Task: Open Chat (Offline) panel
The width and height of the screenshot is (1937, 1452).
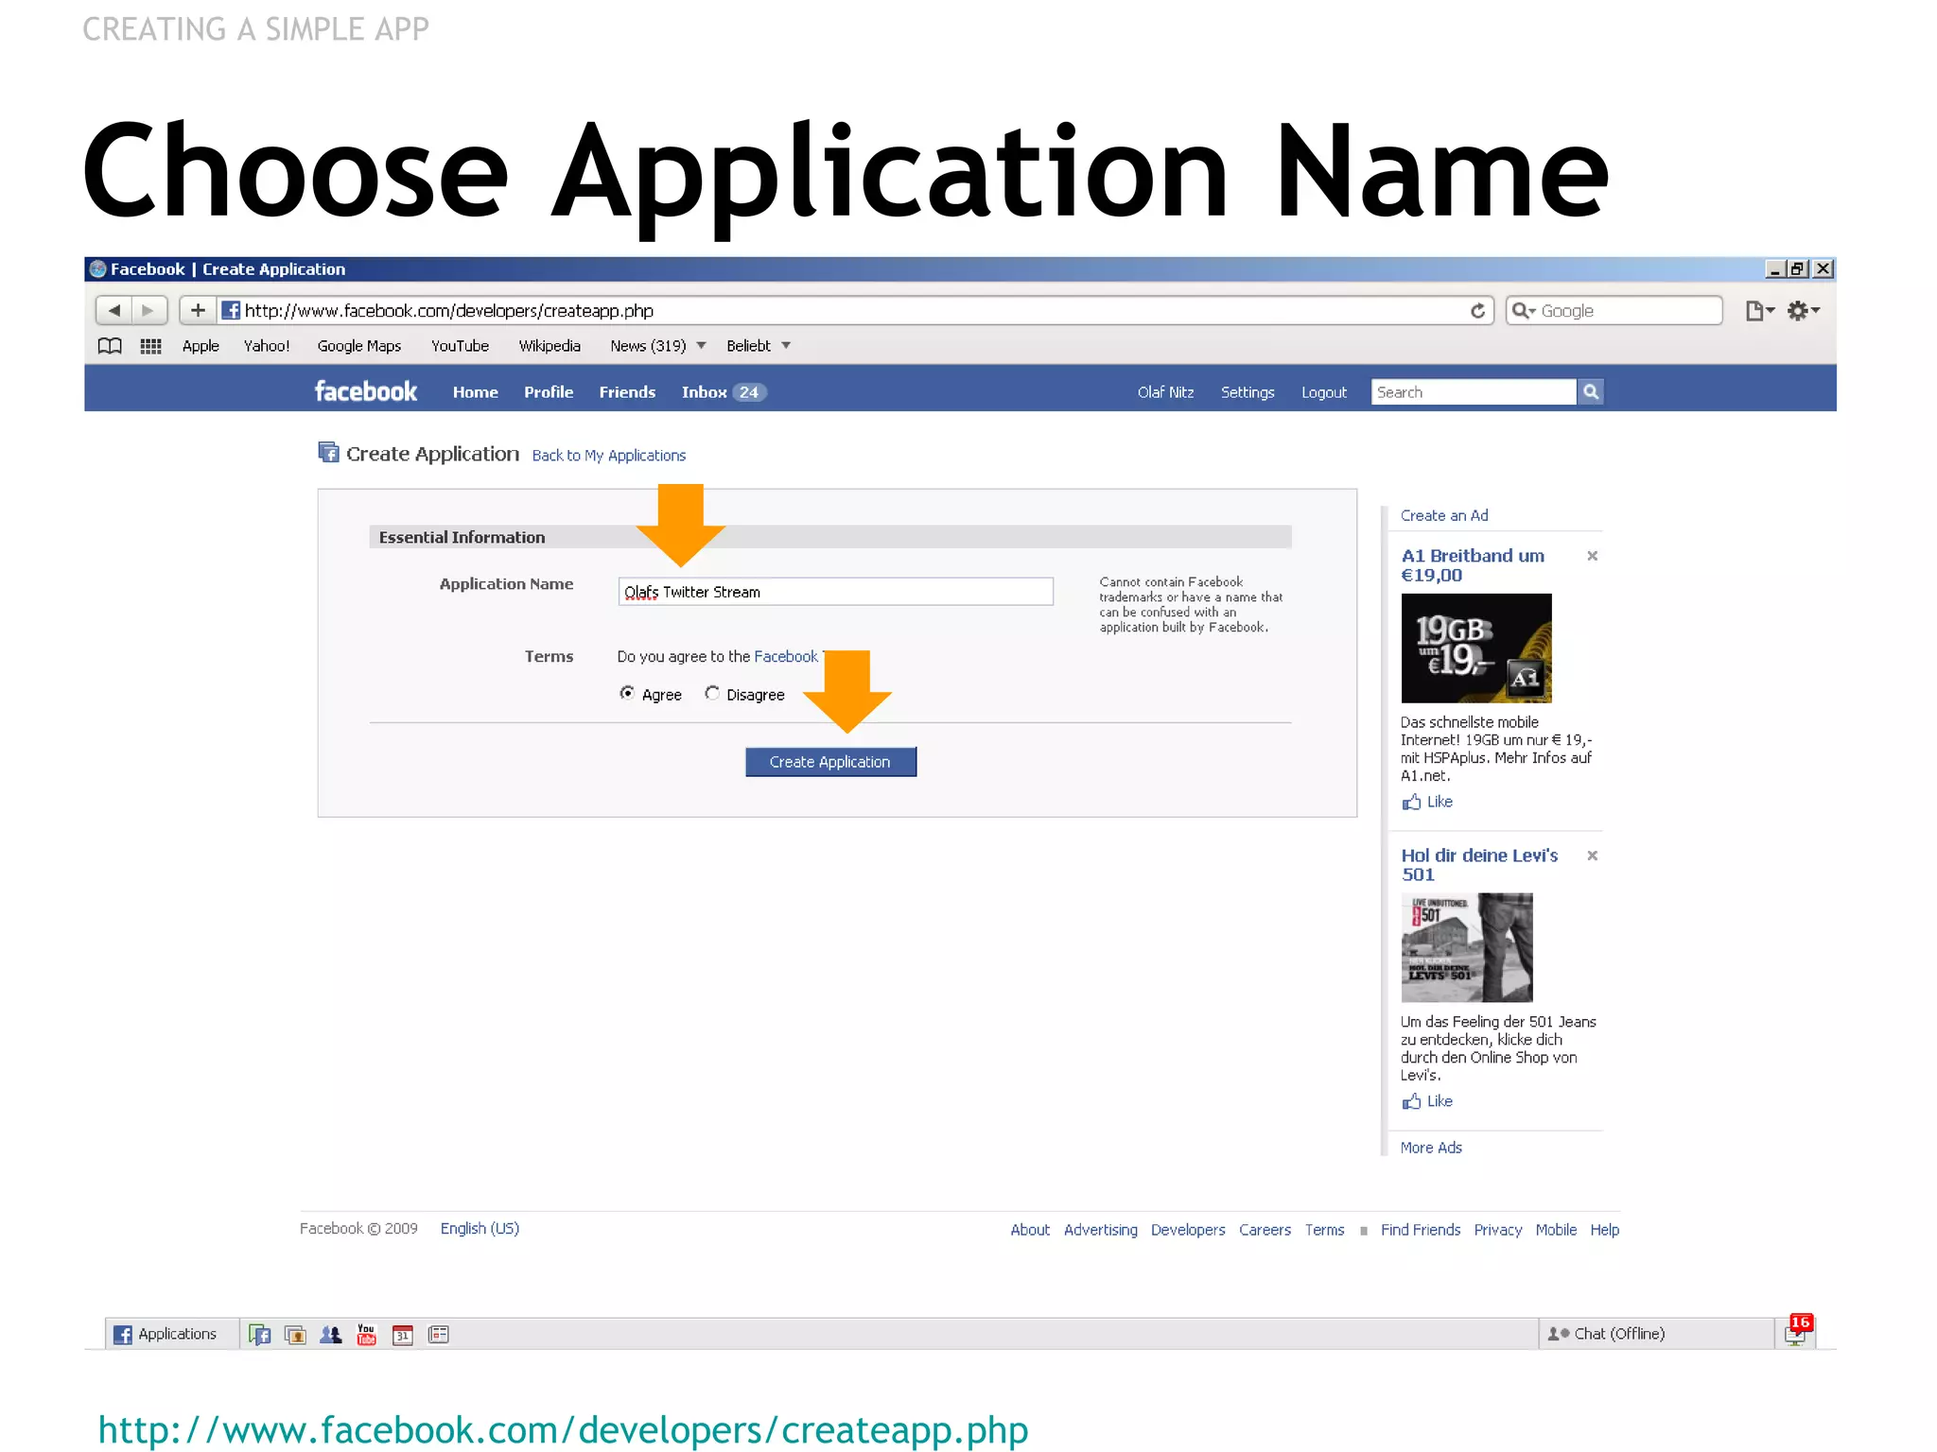Action: pyautogui.click(x=1656, y=1334)
